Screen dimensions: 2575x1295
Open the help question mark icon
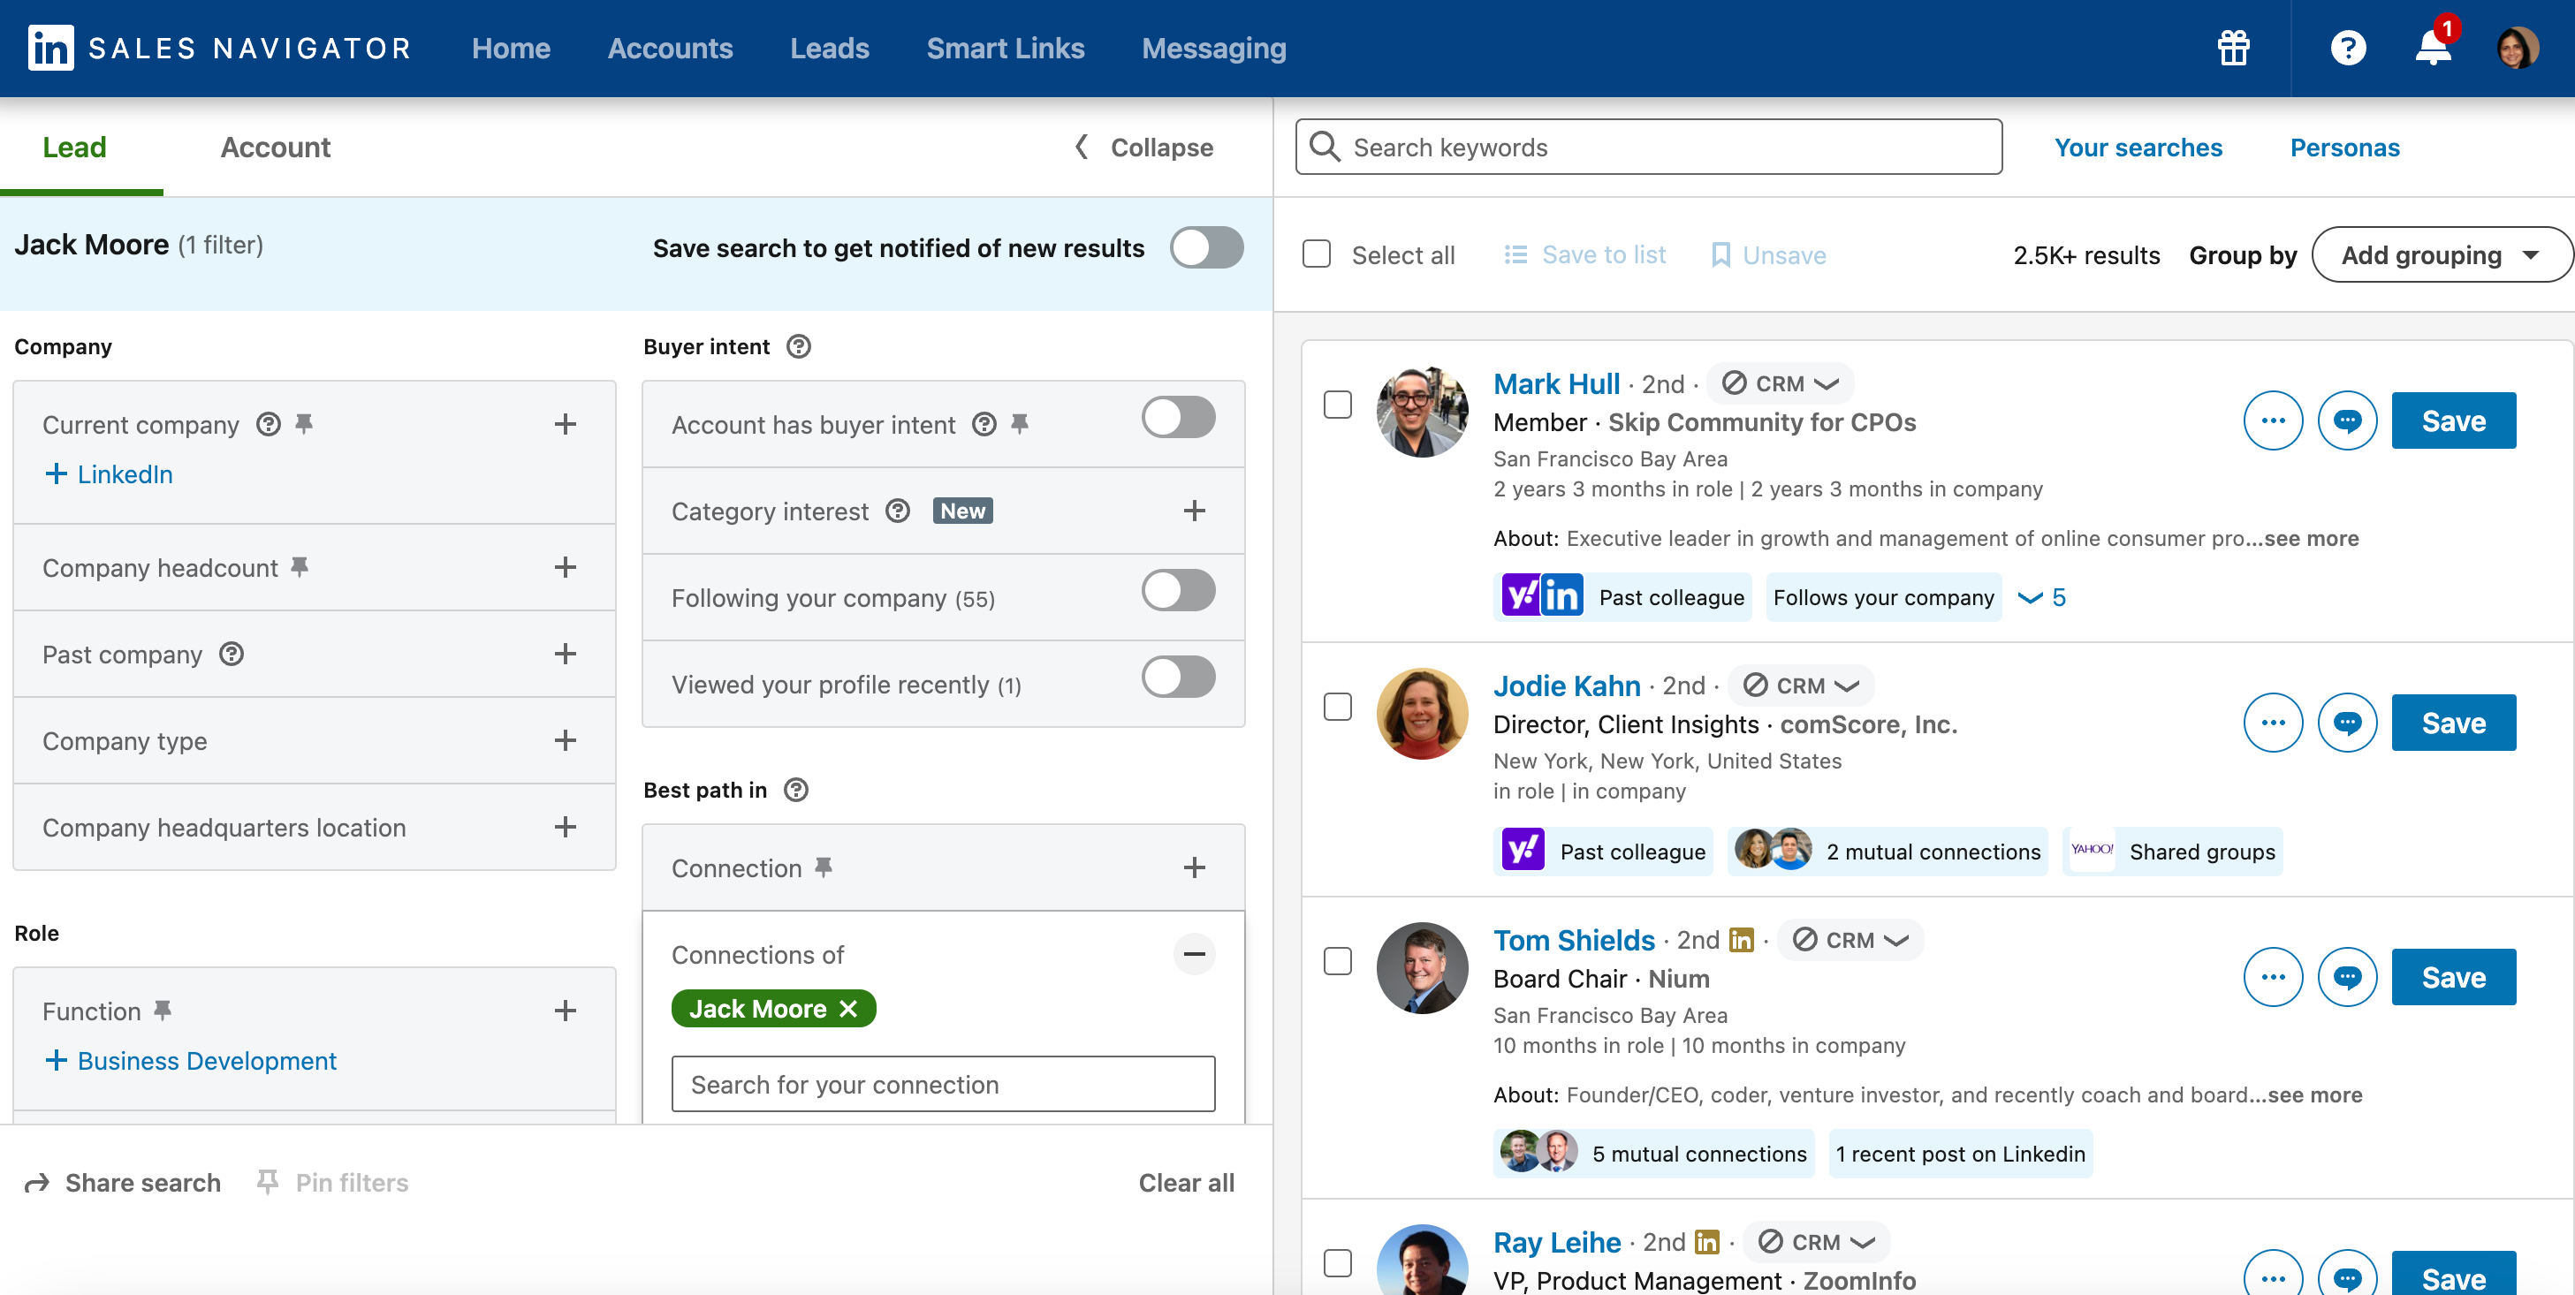pyautogui.click(x=2348, y=48)
